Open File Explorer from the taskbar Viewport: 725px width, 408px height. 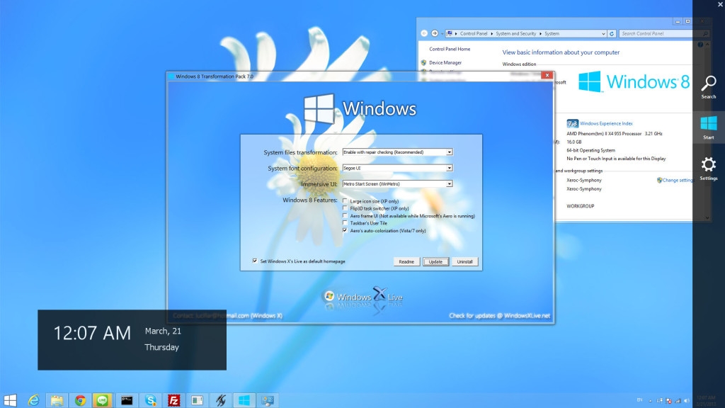pyautogui.click(x=57, y=400)
